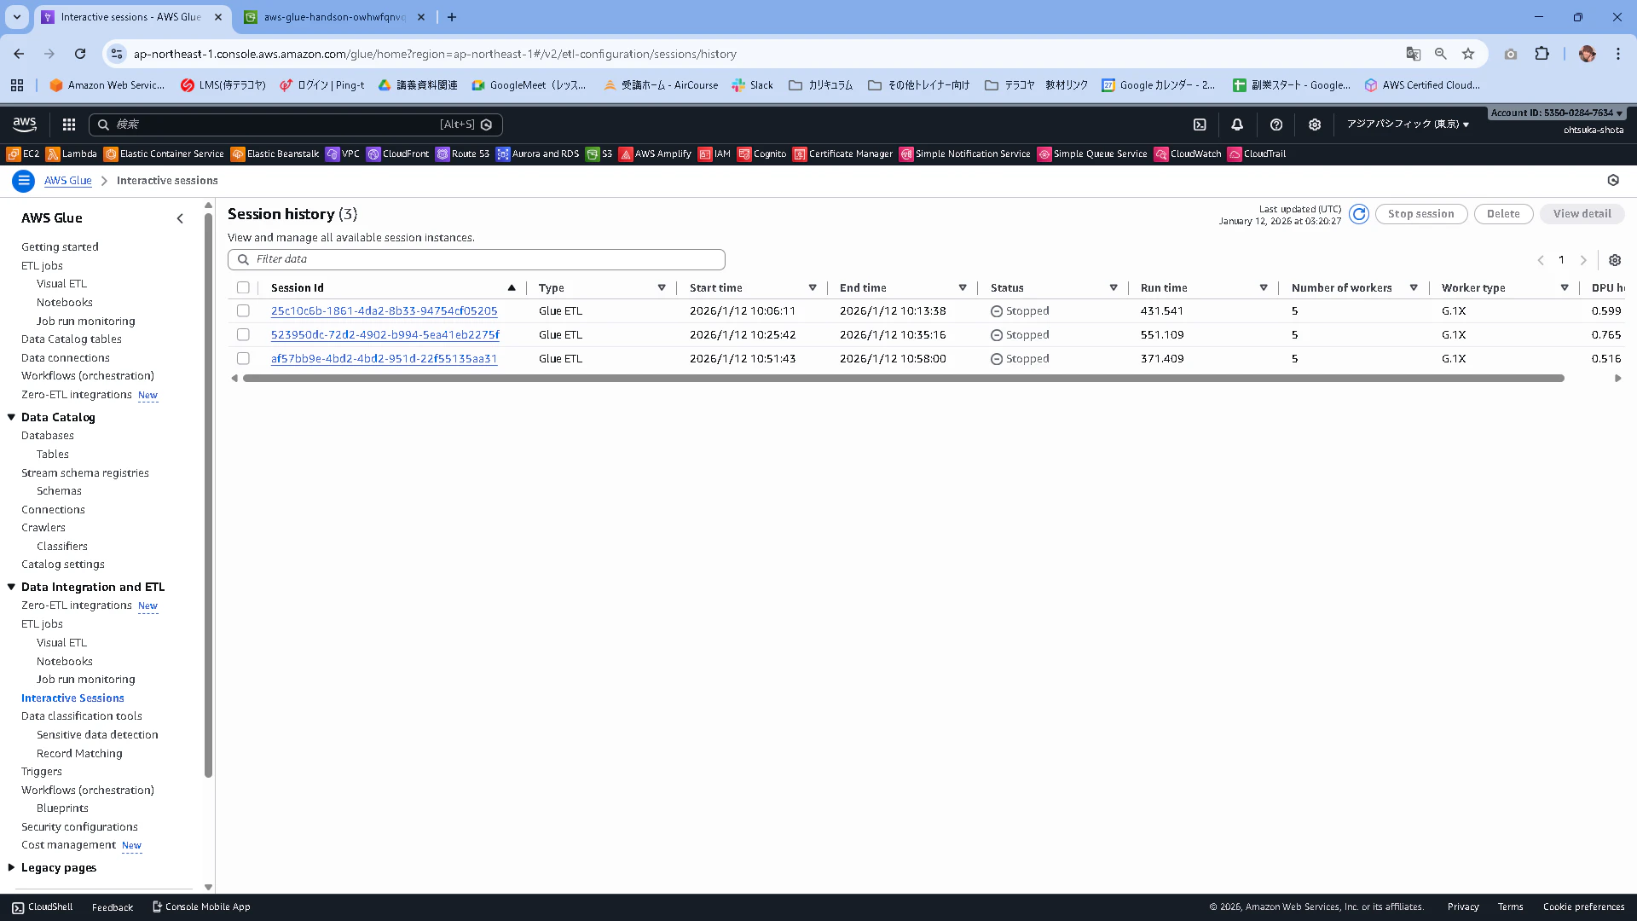Click the Filter data search field
1637x921 pixels.
pyautogui.click(x=477, y=259)
